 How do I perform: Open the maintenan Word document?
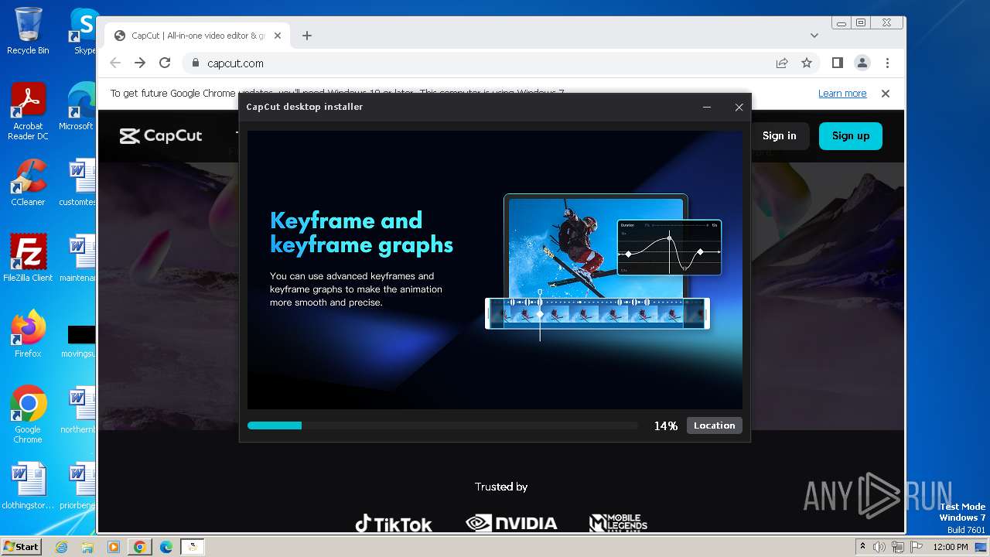coord(79,258)
